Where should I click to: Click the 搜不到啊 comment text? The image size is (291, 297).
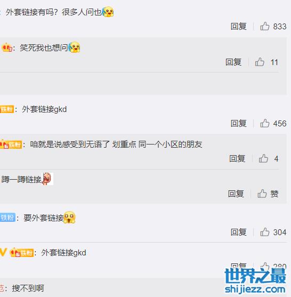pyautogui.click(x=28, y=288)
